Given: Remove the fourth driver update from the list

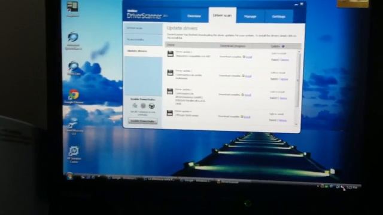Looking at the screenshot, I should point(282,121).
